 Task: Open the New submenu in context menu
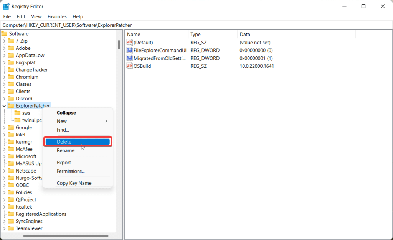tap(61, 121)
